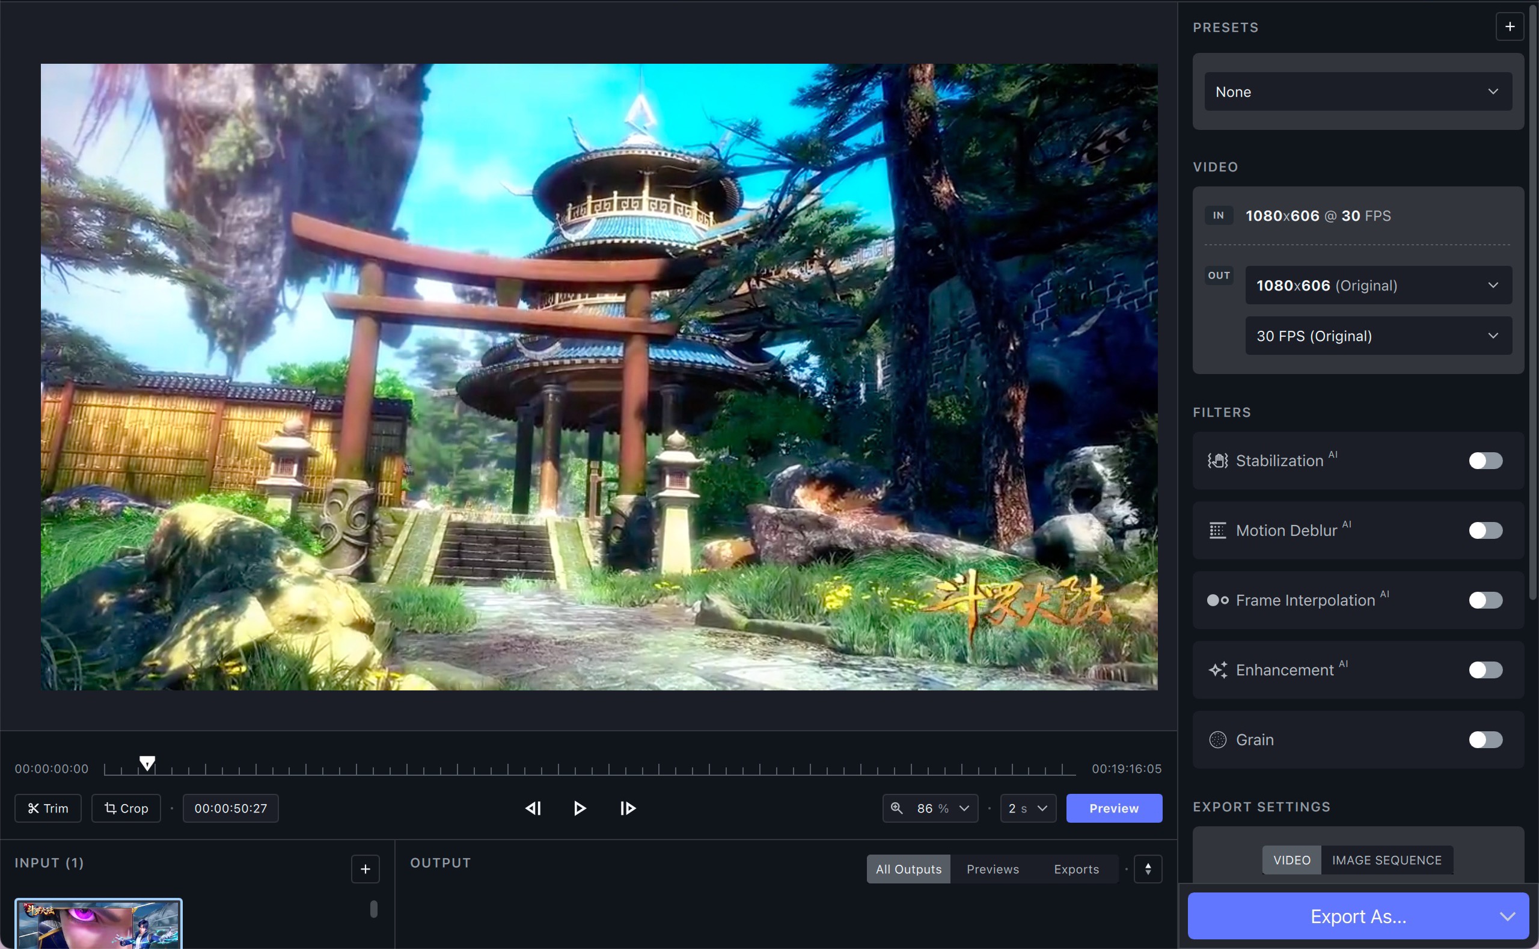Click the Preview button
The image size is (1539, 949).
click(1113, 808)
